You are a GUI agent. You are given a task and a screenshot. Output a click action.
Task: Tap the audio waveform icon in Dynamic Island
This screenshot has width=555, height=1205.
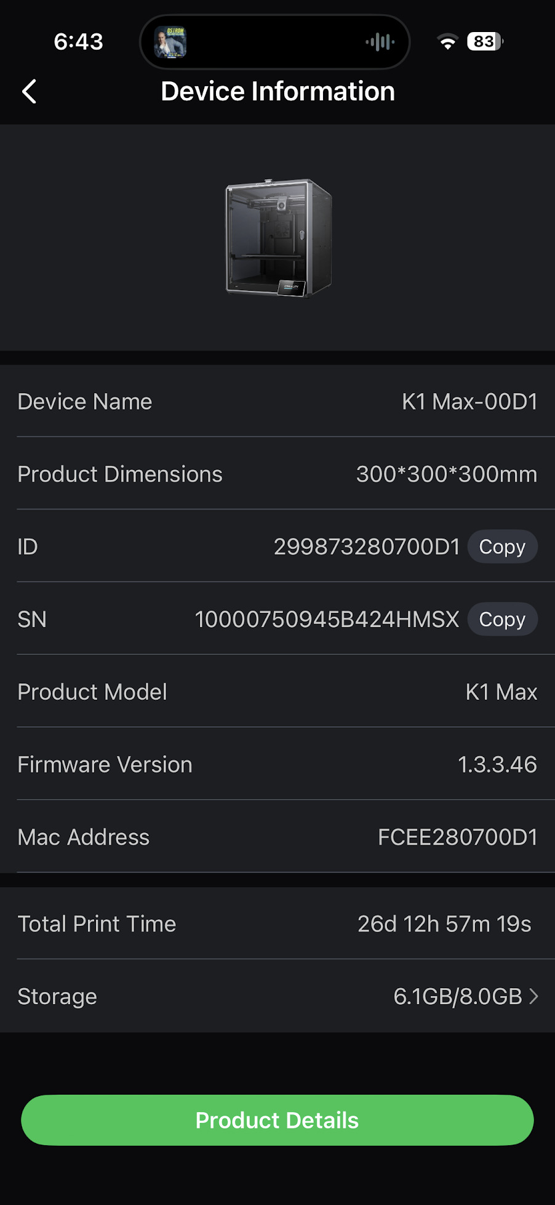(380, 42)
